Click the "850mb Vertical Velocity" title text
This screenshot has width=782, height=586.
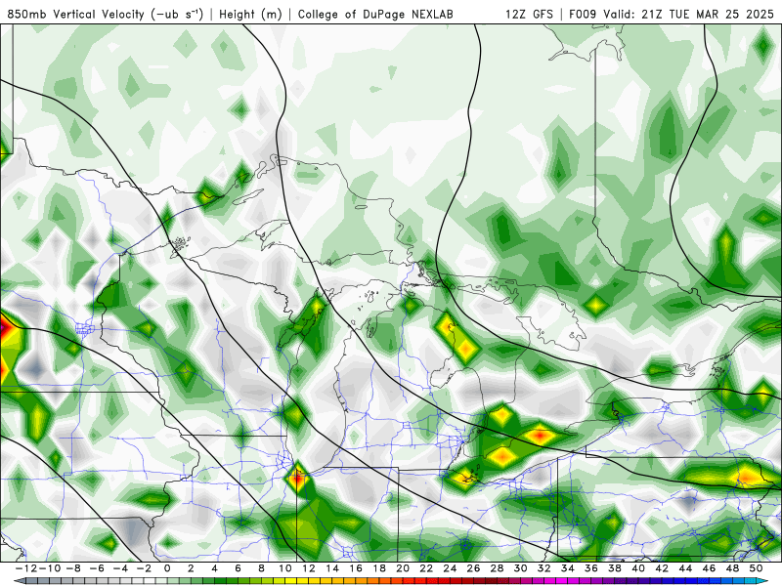(76, 14)
